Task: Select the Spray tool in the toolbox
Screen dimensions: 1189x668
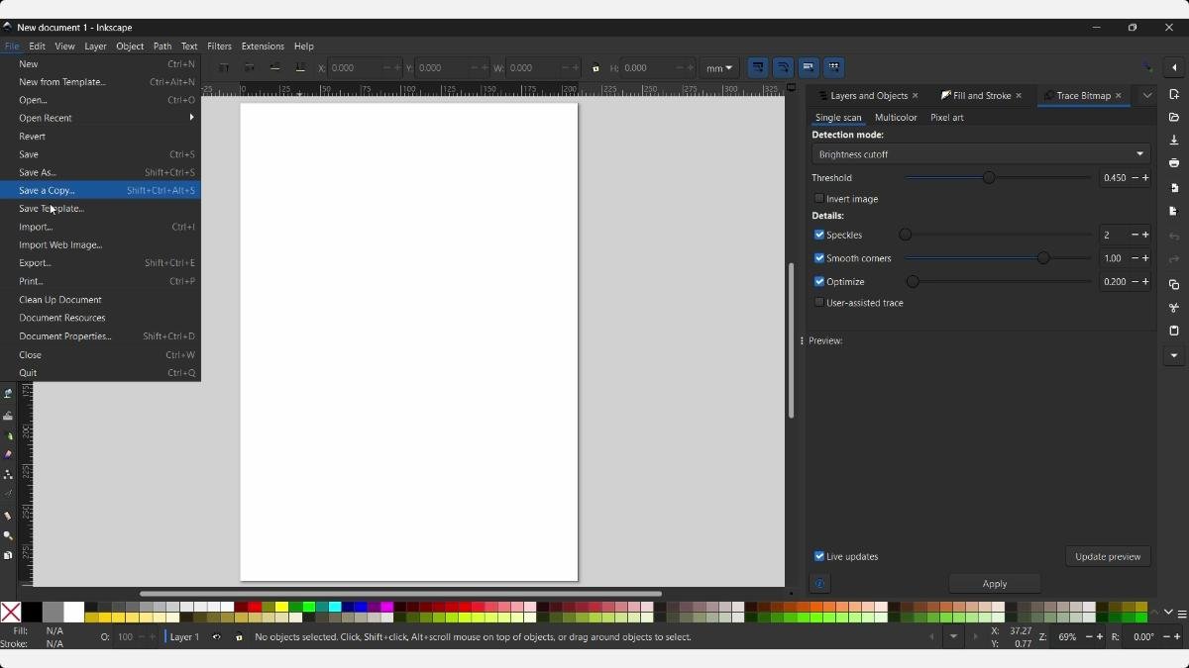Action: (9, 436)
